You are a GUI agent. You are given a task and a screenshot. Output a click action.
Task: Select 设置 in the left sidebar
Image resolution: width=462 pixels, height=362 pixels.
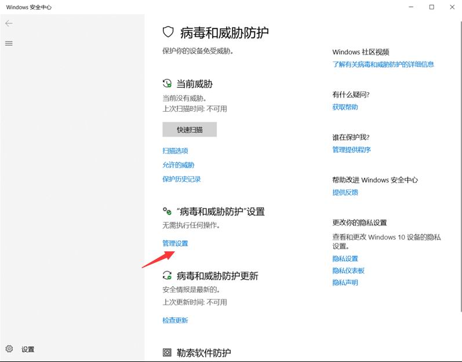coord(28,349)
